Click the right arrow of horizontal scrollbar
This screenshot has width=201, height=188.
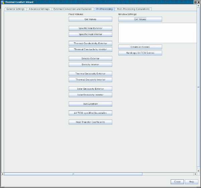click(x=195, y=174)
